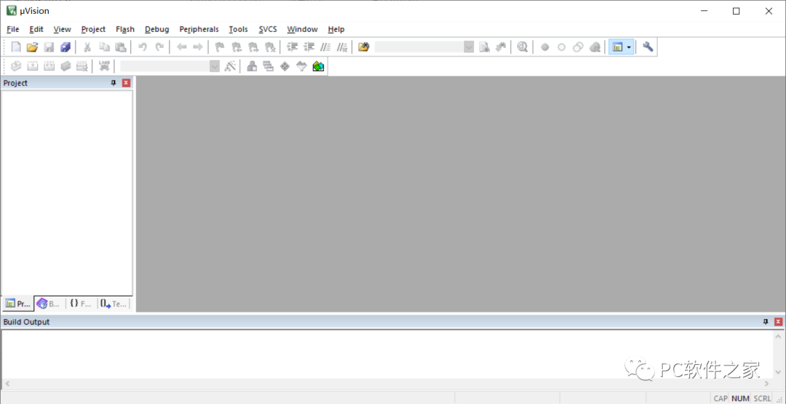
Task: Open Manage Project Items icon
Action: coord(252,66)
